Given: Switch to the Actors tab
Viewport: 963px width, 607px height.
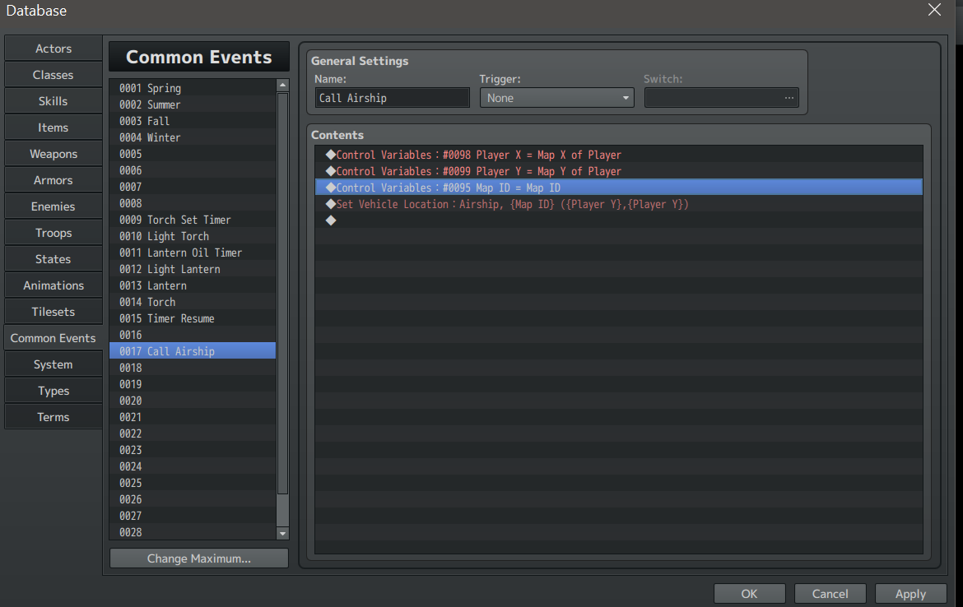Looking at the screenshot, I should click(x=53, y=49).
